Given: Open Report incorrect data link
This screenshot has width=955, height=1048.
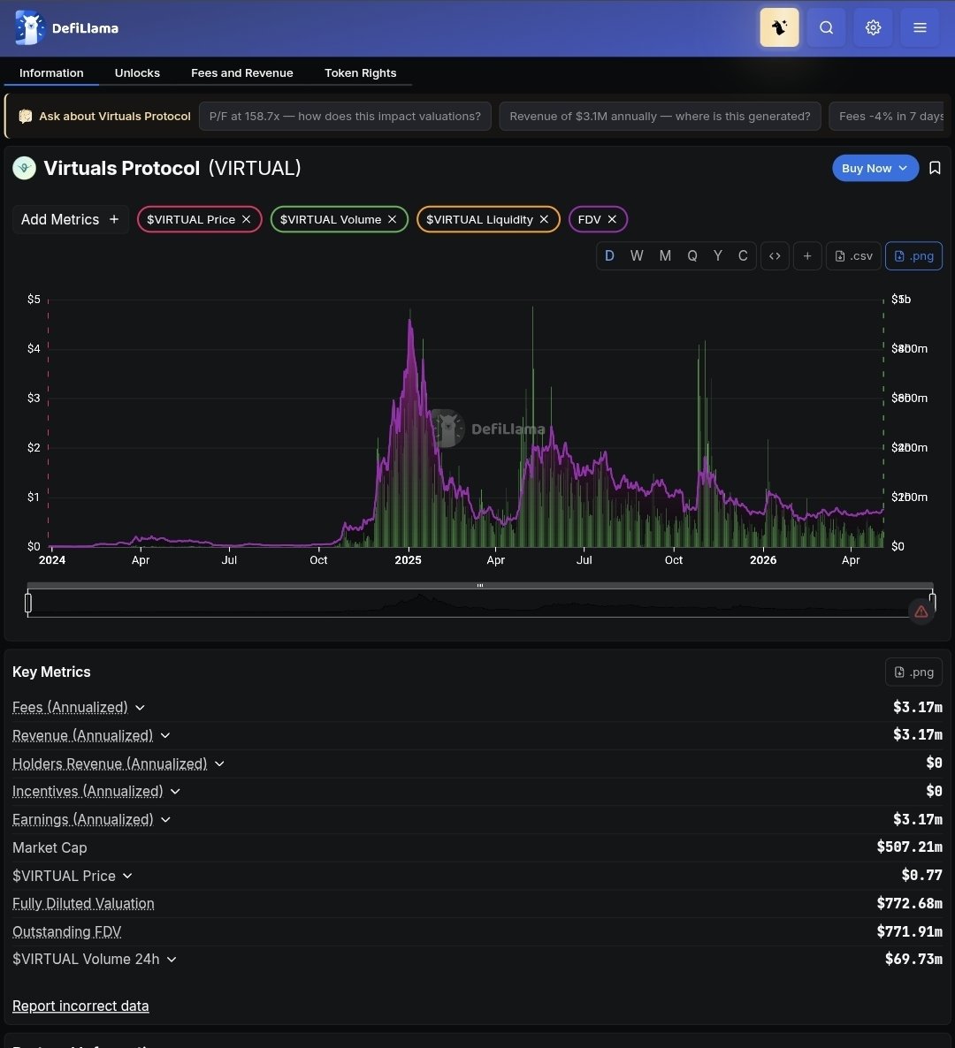Looking at the screenshot, I should [80, 1006].
